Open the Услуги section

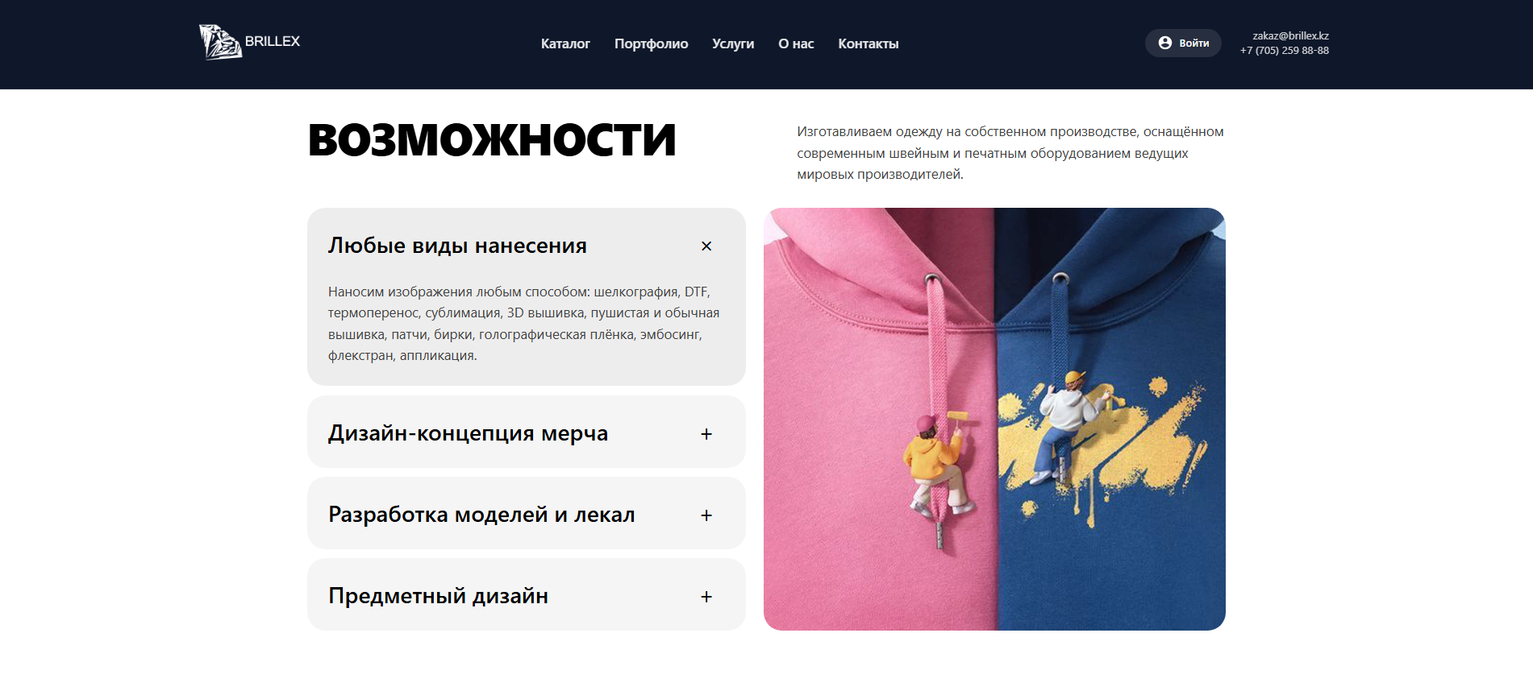click(733, 43)
